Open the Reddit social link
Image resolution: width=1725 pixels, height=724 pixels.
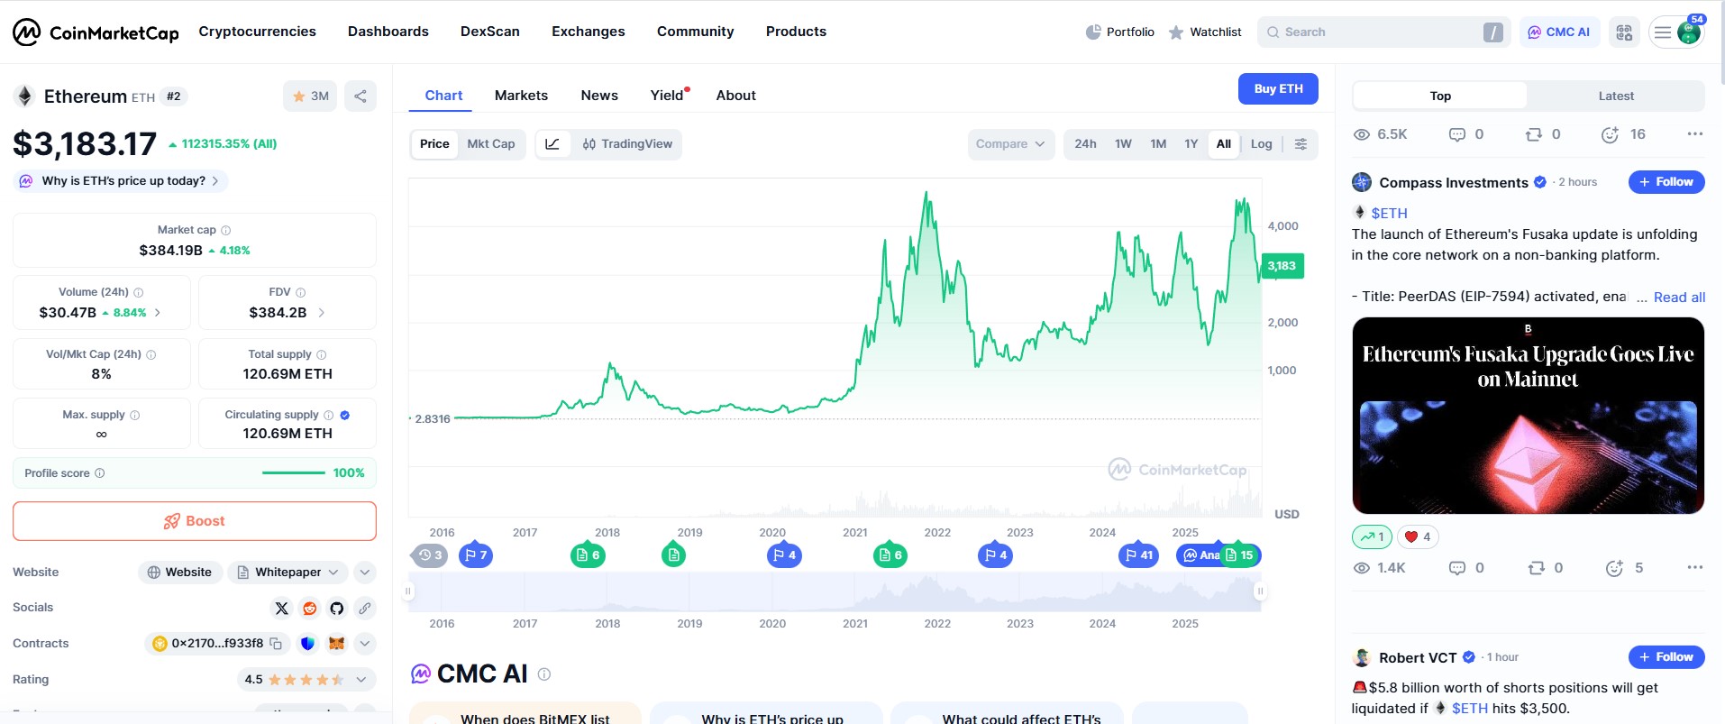310,609
